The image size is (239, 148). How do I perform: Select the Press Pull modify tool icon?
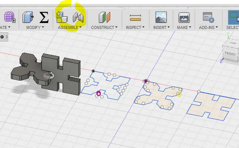[x=28, y=17]
